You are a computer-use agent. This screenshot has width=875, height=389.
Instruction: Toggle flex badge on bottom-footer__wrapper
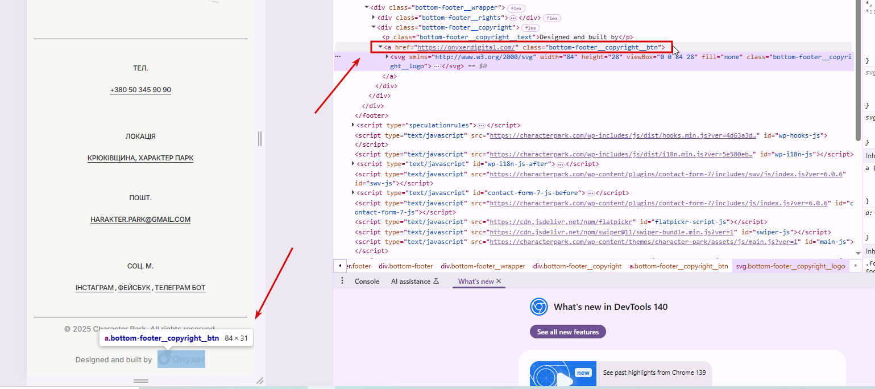click(516, 9)
